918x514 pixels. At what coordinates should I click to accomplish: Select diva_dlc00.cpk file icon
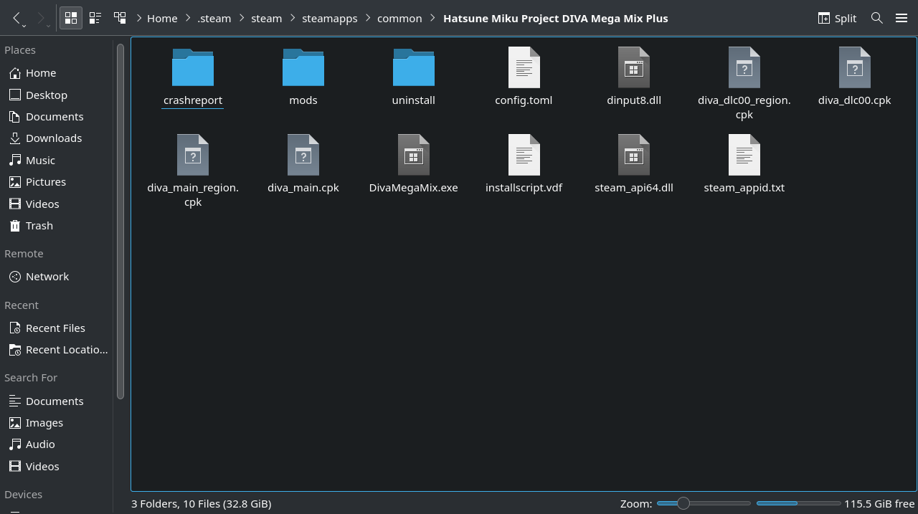pos(855,67)
